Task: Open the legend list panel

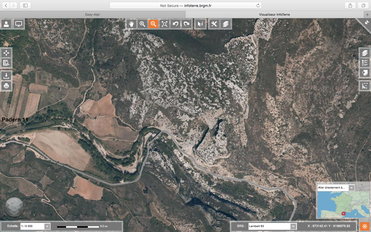Action: tap(365, 63)
